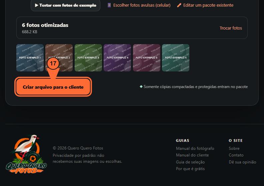
Task: Select the Foto Exemplo 3 thumbnail
Action: click(x=88, y=58)
